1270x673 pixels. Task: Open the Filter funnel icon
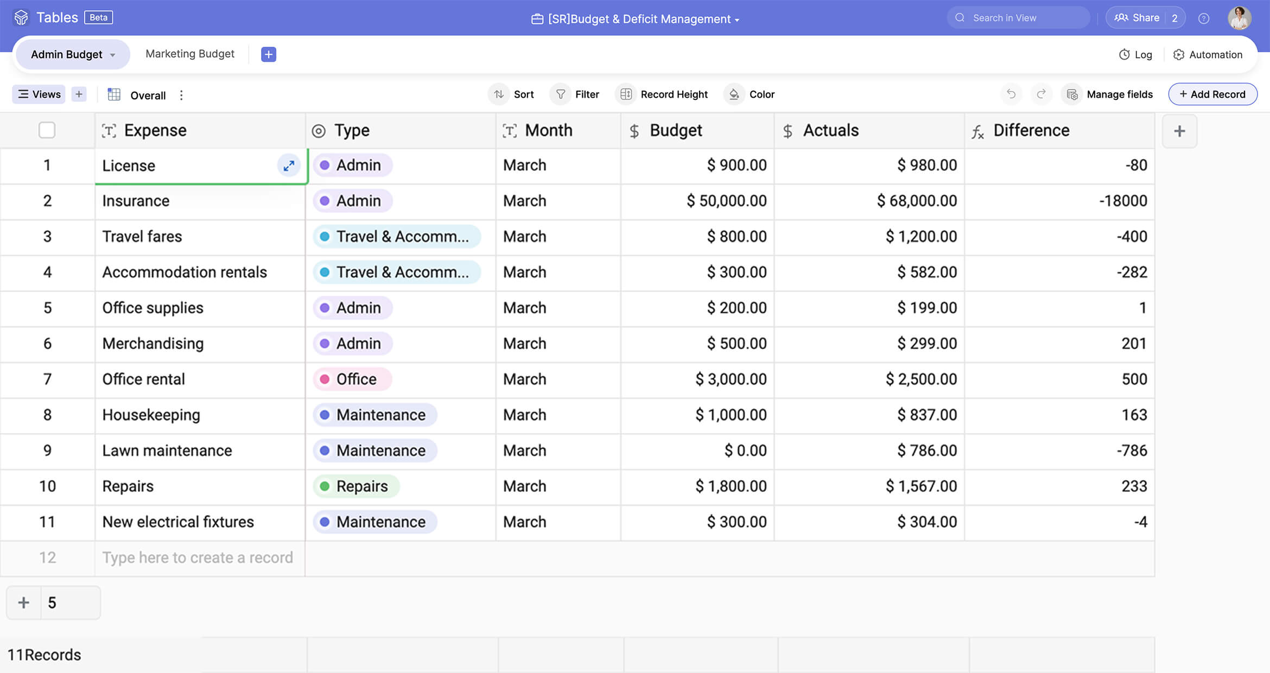point(561,94)
